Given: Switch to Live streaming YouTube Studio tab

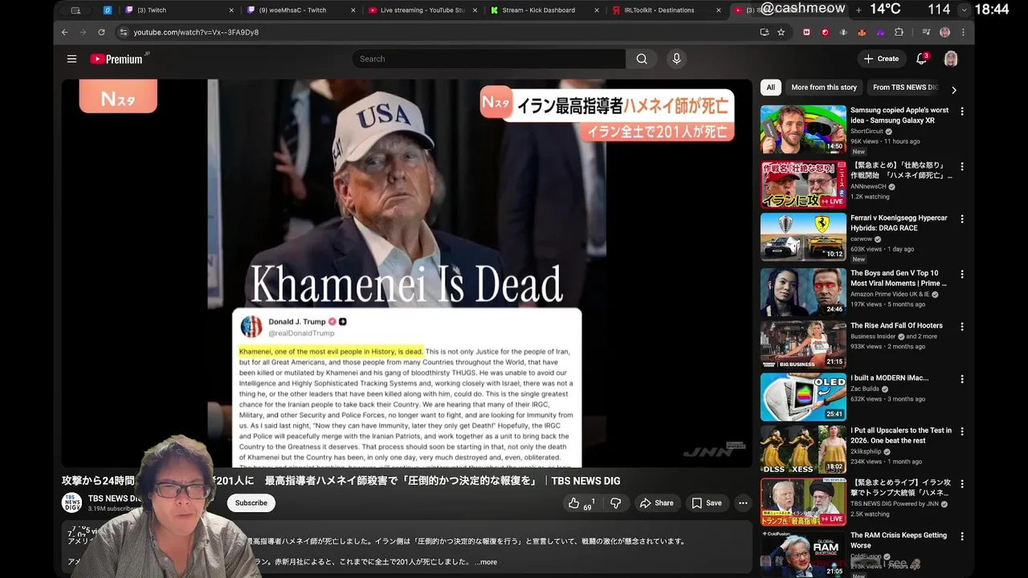Looking at the screenshot, I should [422, 10].
